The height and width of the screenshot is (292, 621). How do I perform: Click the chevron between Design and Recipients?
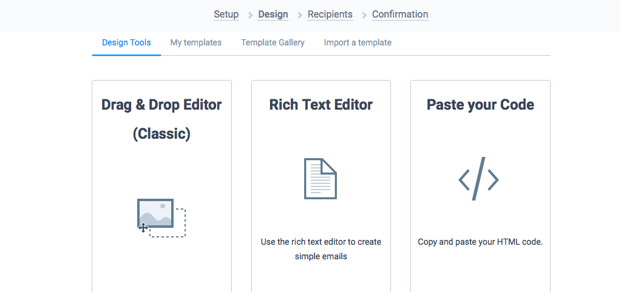pos(300,15)
